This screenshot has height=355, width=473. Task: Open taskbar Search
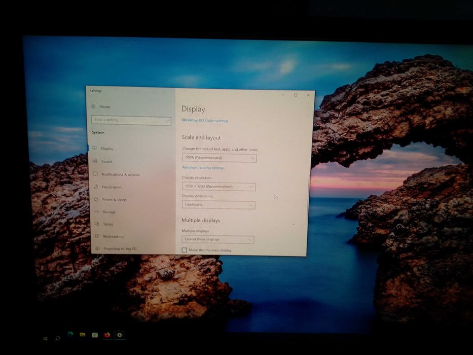point(57,338)
